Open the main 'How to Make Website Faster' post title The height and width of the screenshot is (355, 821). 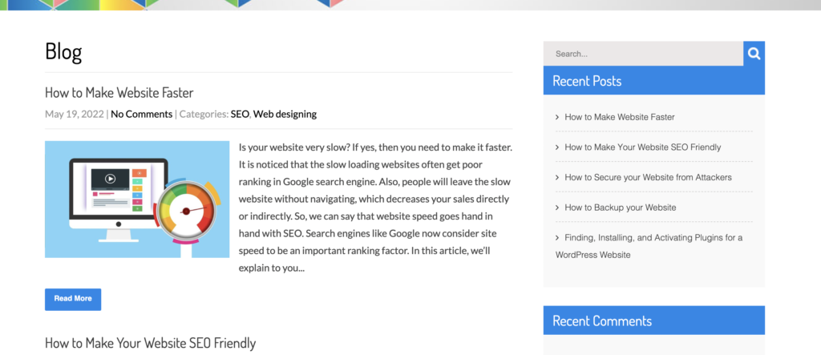point(119,93)
